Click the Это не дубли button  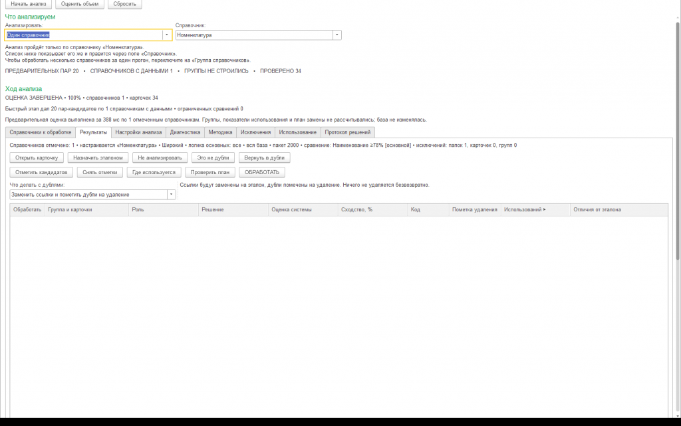(x=213, y=158)
